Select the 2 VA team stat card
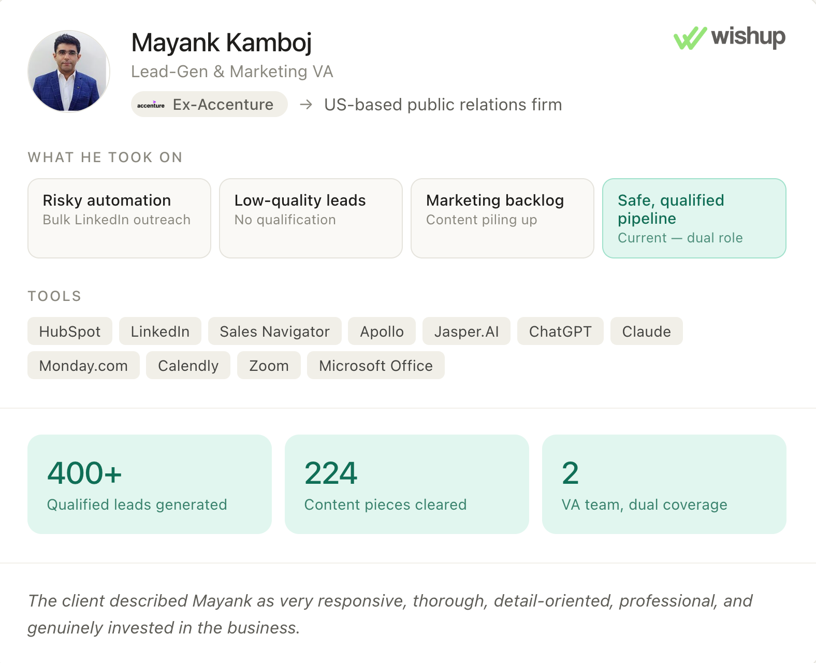 click(664, 484)
